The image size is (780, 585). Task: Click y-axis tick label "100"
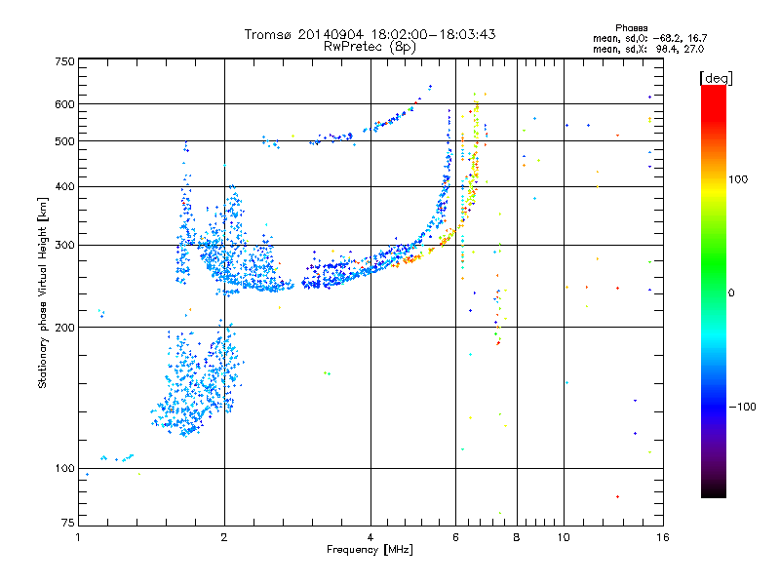click(65, 468)
